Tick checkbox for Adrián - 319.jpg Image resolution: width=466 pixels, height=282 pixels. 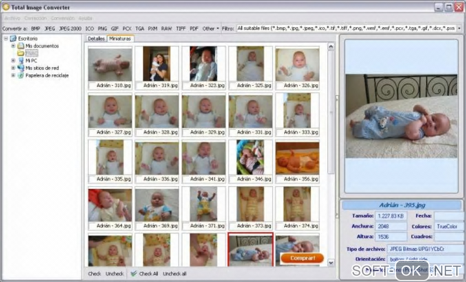pos(139,86)
